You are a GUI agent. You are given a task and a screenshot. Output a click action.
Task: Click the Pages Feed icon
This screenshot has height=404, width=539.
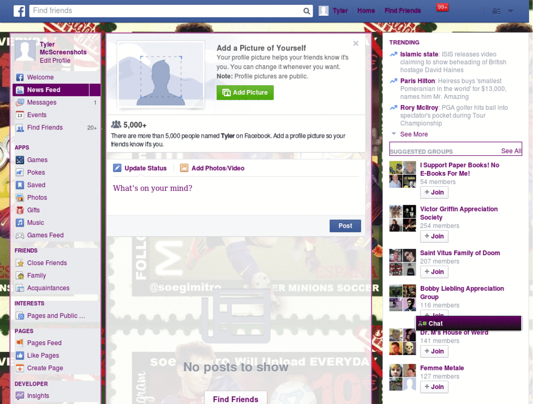(20, 343)
